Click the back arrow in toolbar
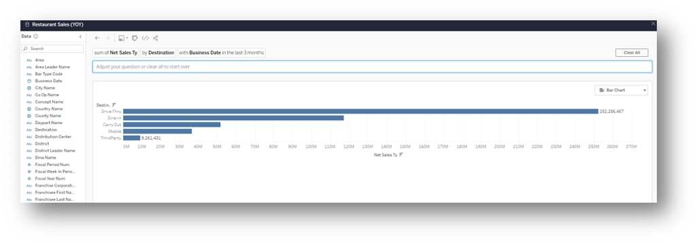The width and height of the screenshot is (699, 244). [98, 38]
